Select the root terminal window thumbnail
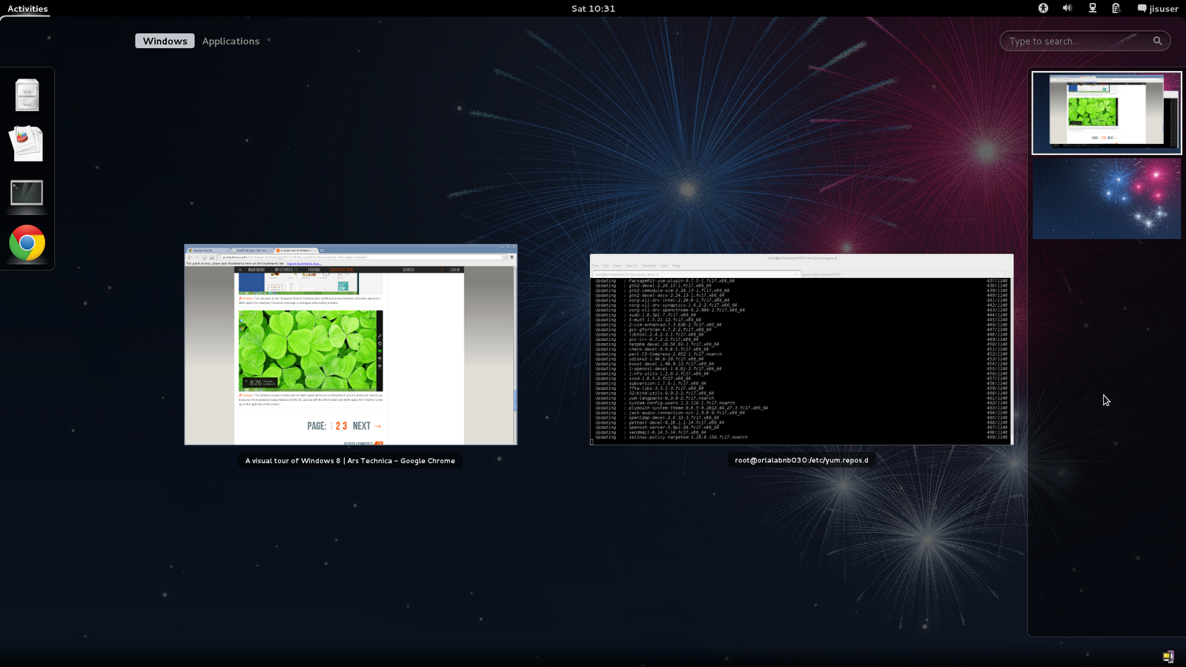Screen dimensions: 1186x667 coord(801,350)
